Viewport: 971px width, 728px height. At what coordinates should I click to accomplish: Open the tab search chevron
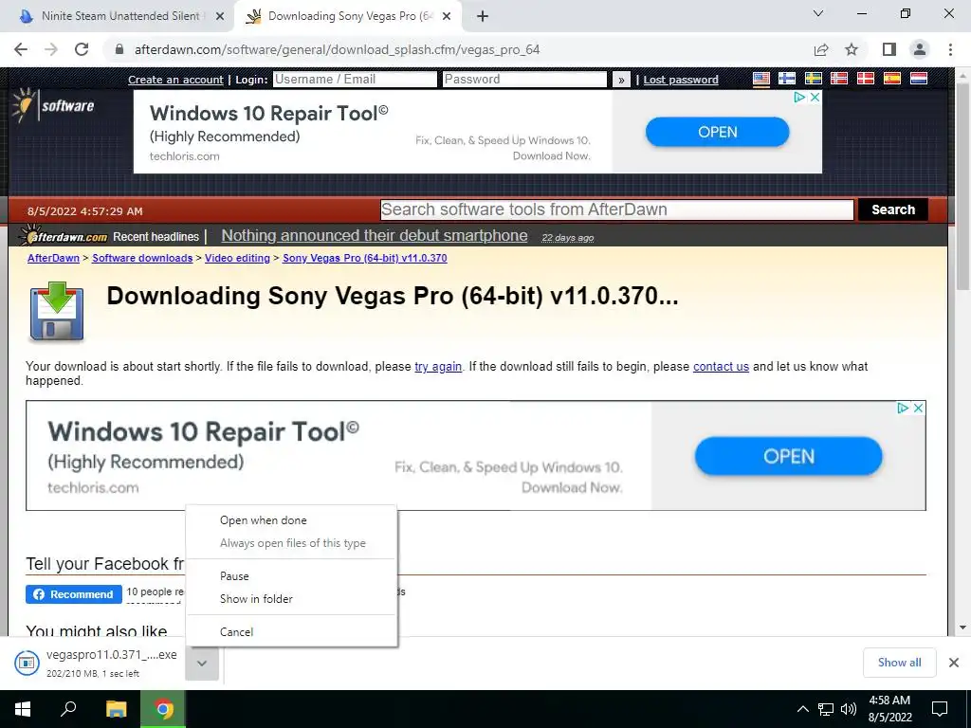point(818,13)
